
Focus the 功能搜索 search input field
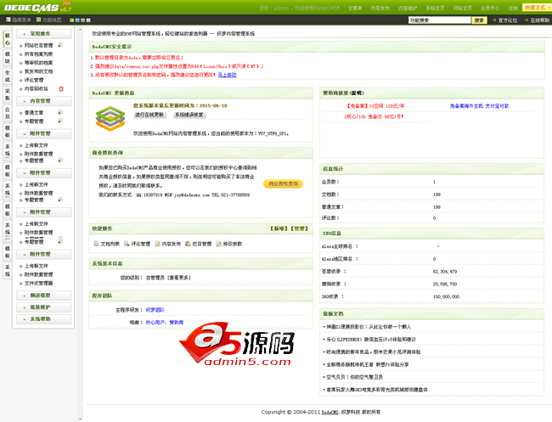click(439, 20)
